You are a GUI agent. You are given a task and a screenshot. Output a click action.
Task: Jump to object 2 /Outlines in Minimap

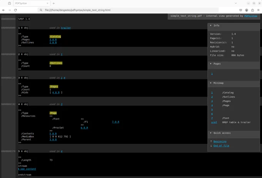212,97
